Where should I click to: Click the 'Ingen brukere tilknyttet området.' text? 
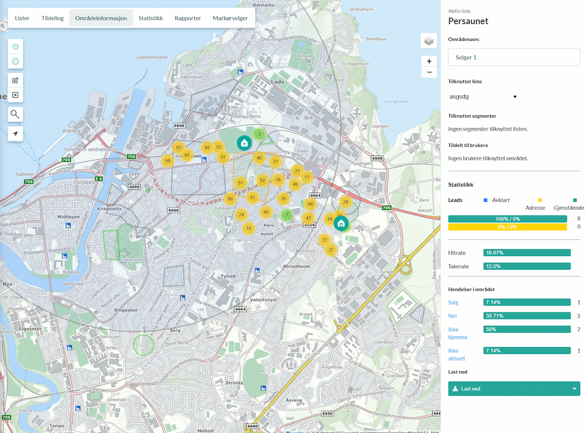(488, 158)
